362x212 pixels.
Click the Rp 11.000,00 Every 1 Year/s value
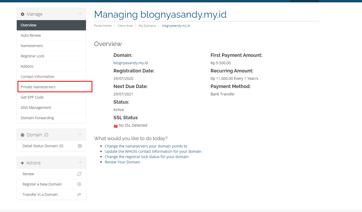tap(234, 79)
